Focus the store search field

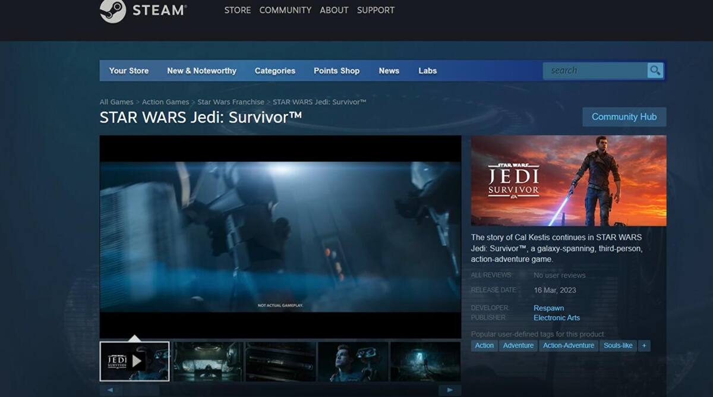pos(595,71)
